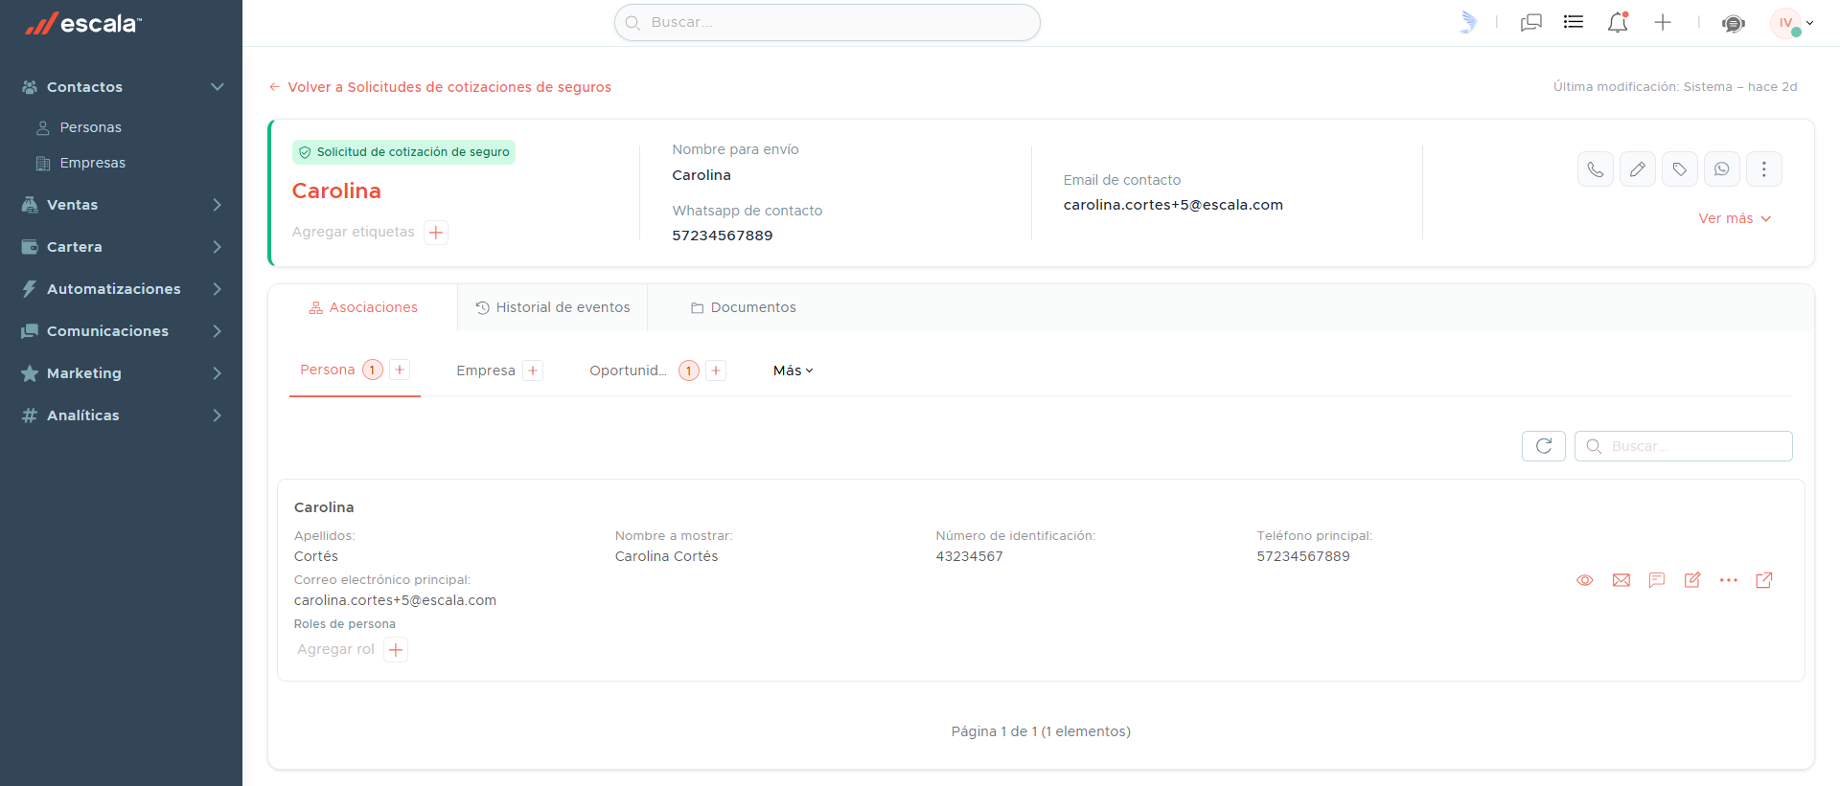Image resolution: width=1840 pixels, height=786 pixels.
Task: Send email to Carolina via envelope icon
Action: tap(1621, 580)
